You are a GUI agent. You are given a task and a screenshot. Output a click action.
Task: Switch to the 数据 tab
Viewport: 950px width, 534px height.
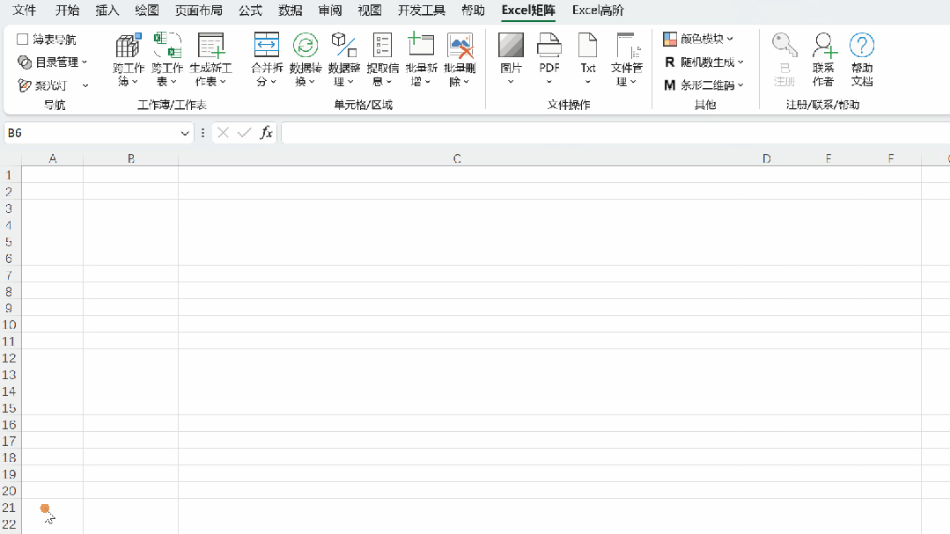[x=291, y=11]
